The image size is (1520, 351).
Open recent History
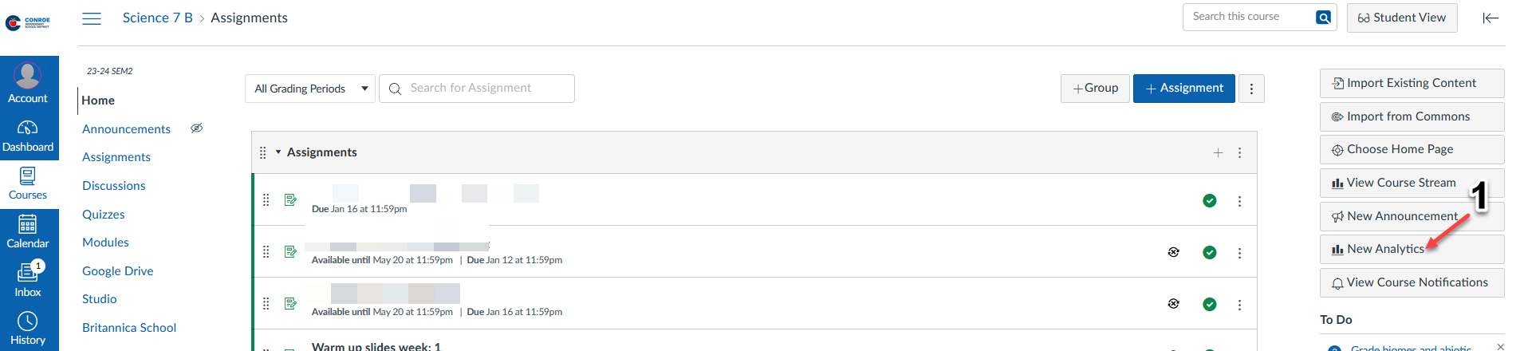28,329
